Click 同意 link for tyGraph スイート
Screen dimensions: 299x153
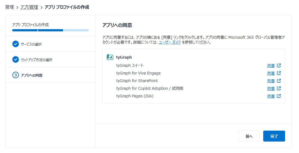tap(271, 66)
